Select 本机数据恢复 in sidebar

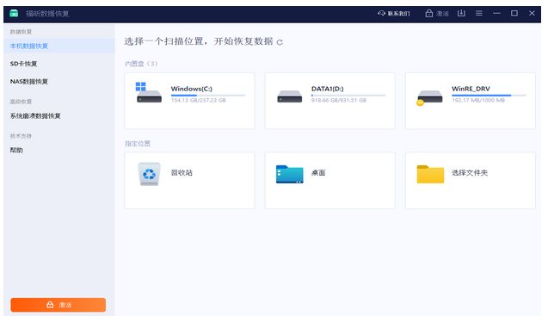pos(59,46)
